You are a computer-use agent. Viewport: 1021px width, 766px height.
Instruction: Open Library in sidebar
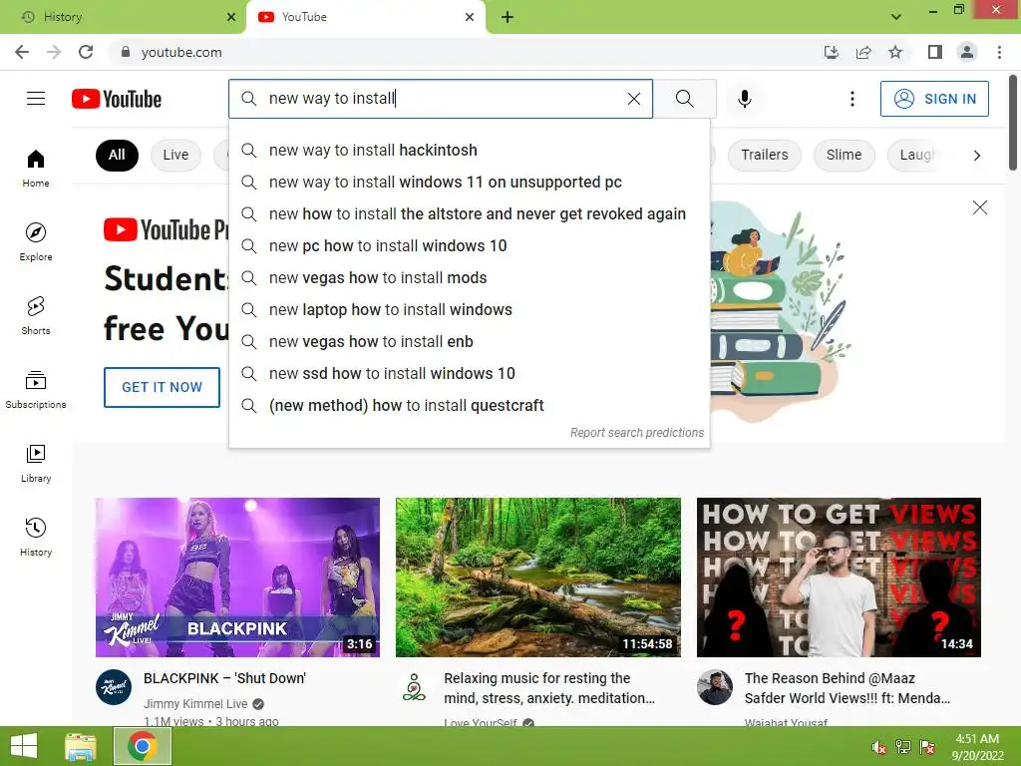36,463
